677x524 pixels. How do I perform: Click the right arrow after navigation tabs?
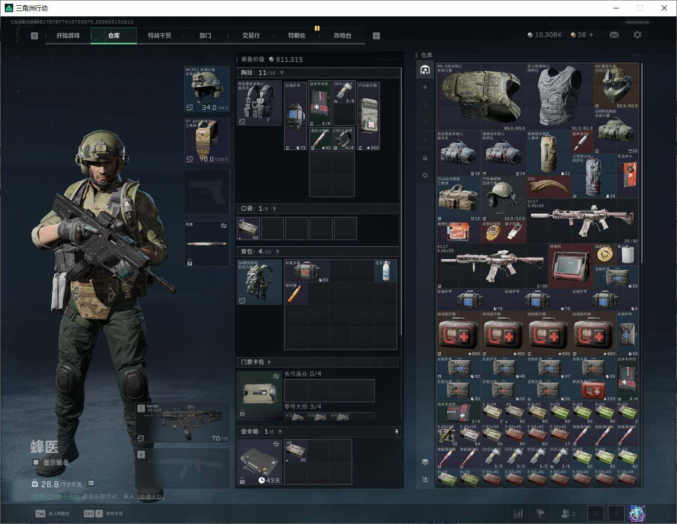(x=377, y=36)
